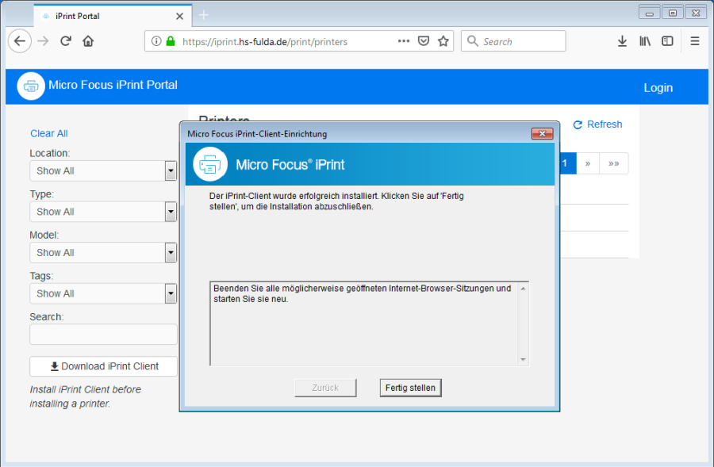The height and width of the screenshot is (467, 714).
Task: Open the Firefox downloads arrow icon
Action: click(622, 41)
